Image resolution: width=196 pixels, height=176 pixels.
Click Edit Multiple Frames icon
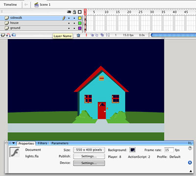102,35
